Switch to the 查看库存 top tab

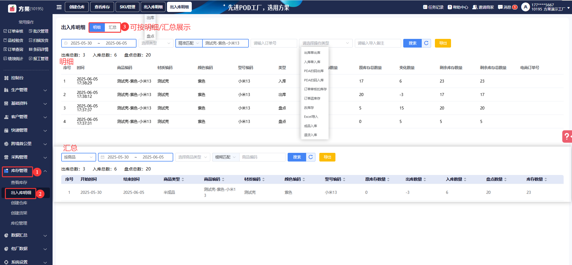click(102, 7)
